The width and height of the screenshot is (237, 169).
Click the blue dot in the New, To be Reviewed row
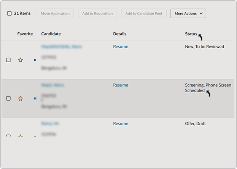pyautogui.click(x=35, y=60)
